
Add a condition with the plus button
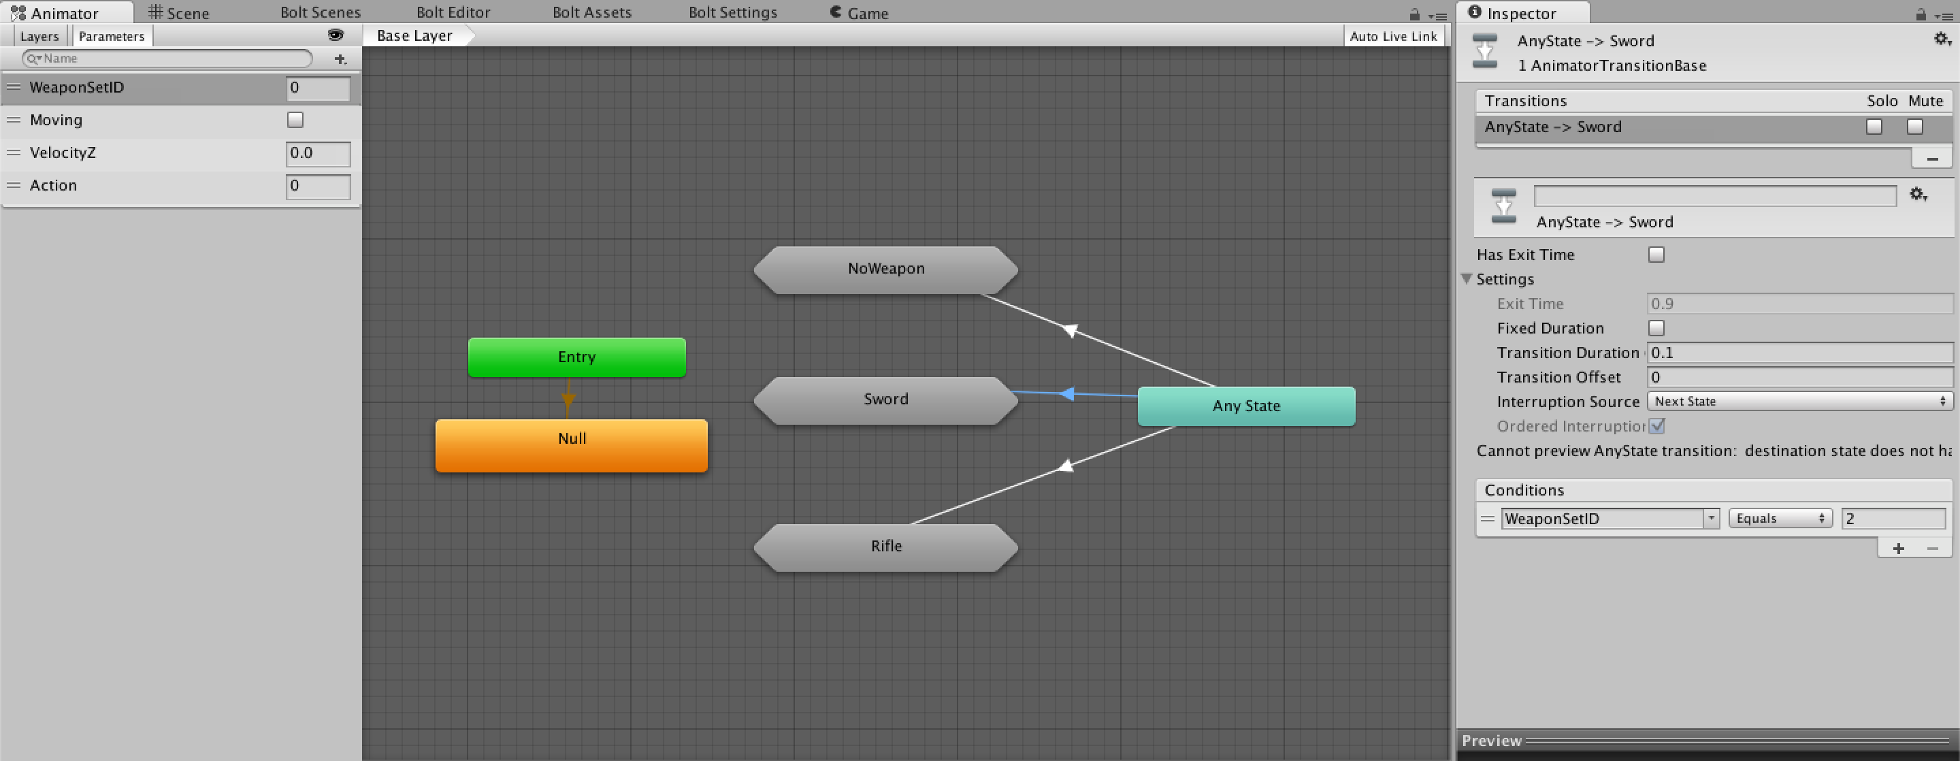click(x=1898, y=548)
